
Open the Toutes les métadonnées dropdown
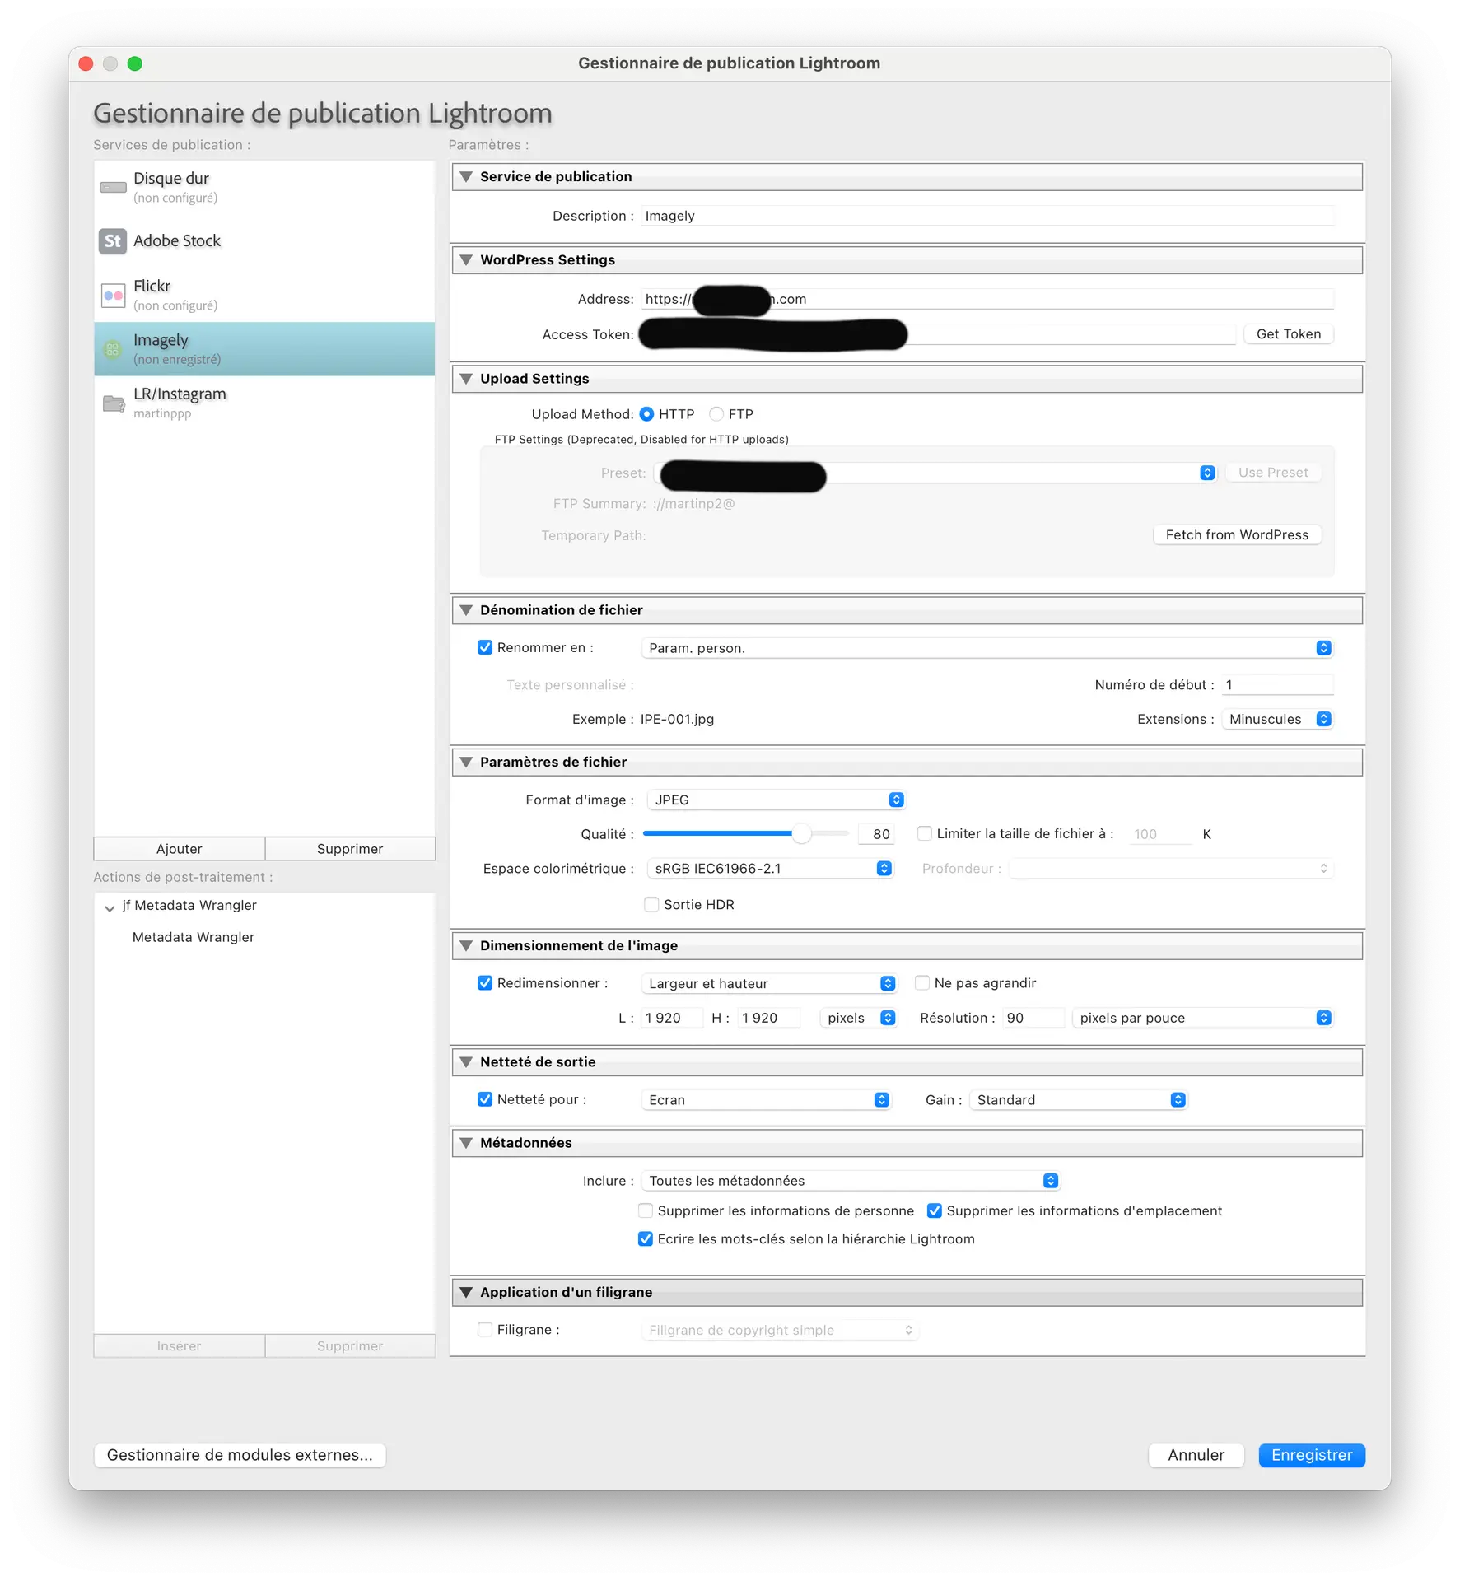[x=850, y=1180]
